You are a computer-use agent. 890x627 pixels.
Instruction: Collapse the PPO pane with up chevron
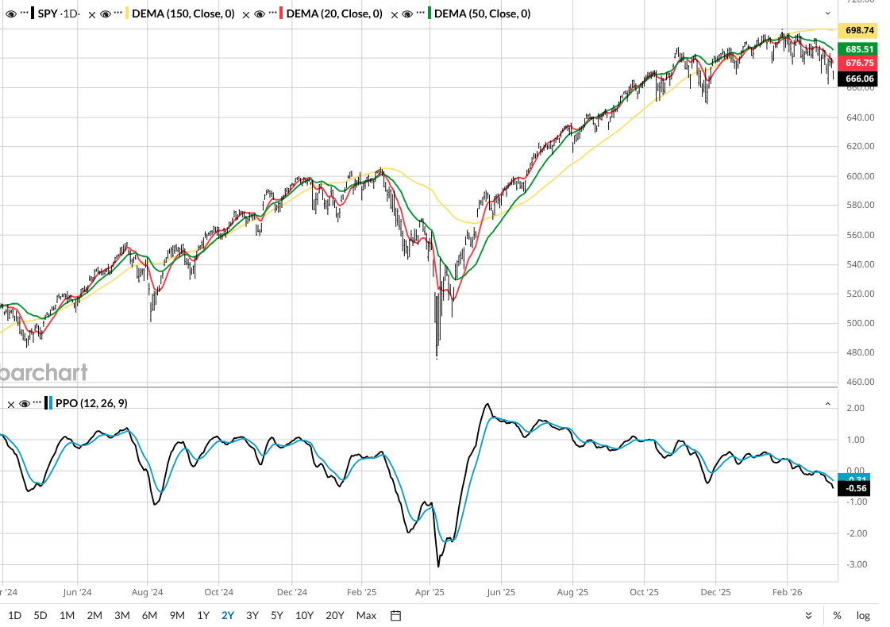click(x=827, y=404)
